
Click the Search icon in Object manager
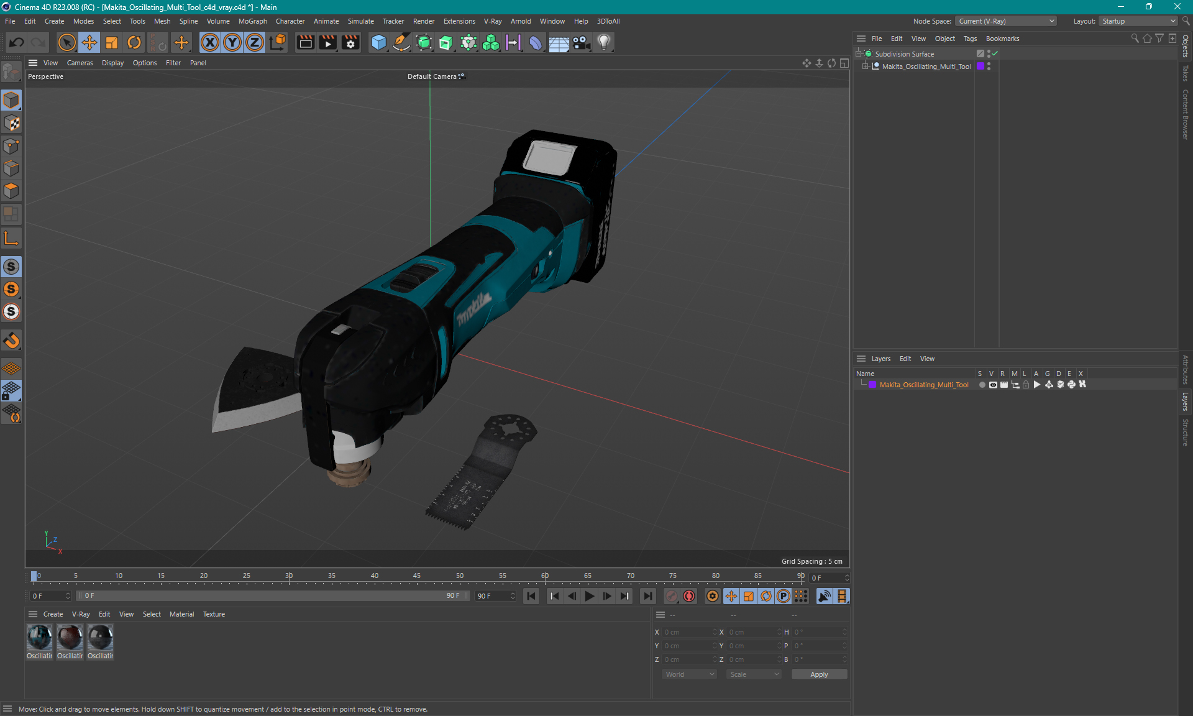[1135, 39]
